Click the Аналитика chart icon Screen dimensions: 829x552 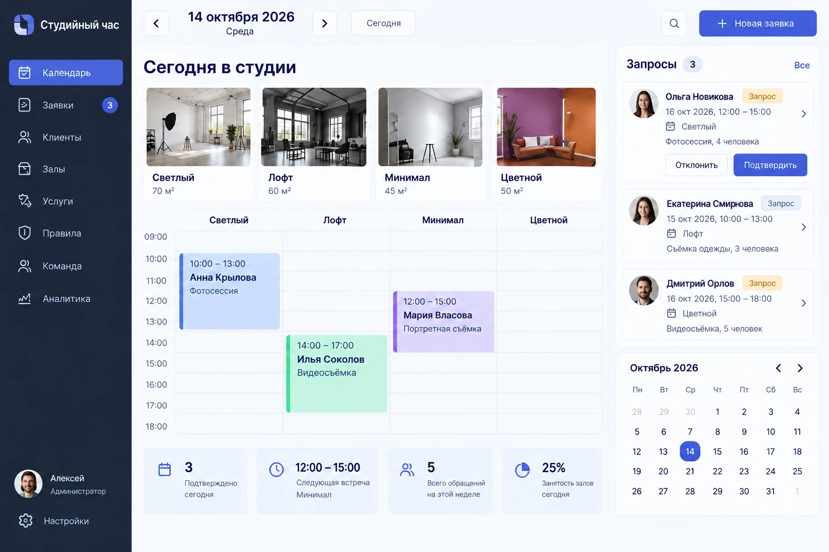tap(25, 299)
